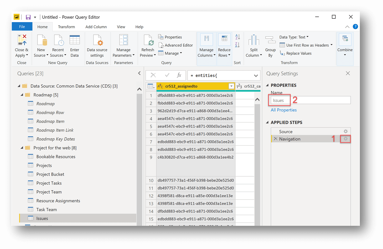Open Manage query dropdown
The width and height of the screenshot is (383, 249).
(x=170, y=53)
